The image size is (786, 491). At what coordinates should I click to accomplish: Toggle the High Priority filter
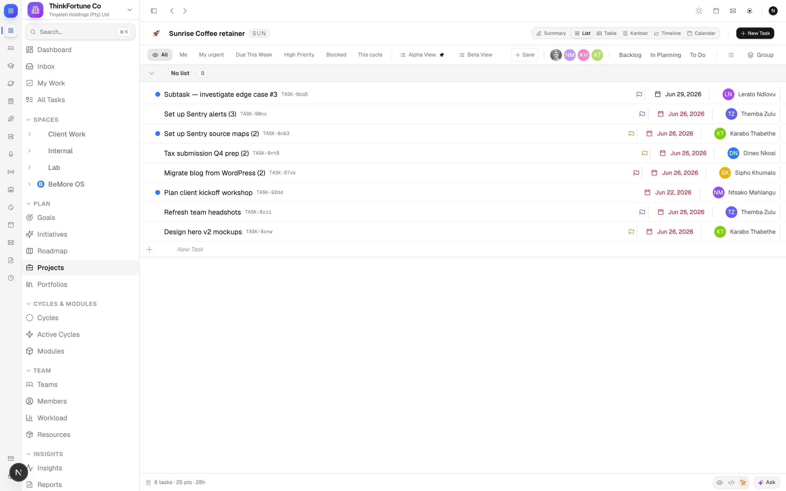coord(299,55)
